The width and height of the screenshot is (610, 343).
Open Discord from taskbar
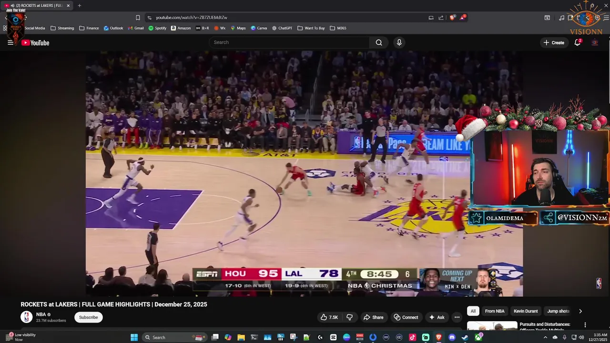[452, 337]
